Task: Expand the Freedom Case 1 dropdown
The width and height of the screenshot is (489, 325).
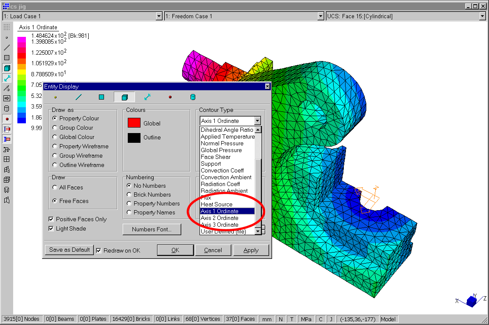Action: pos(321,16)
